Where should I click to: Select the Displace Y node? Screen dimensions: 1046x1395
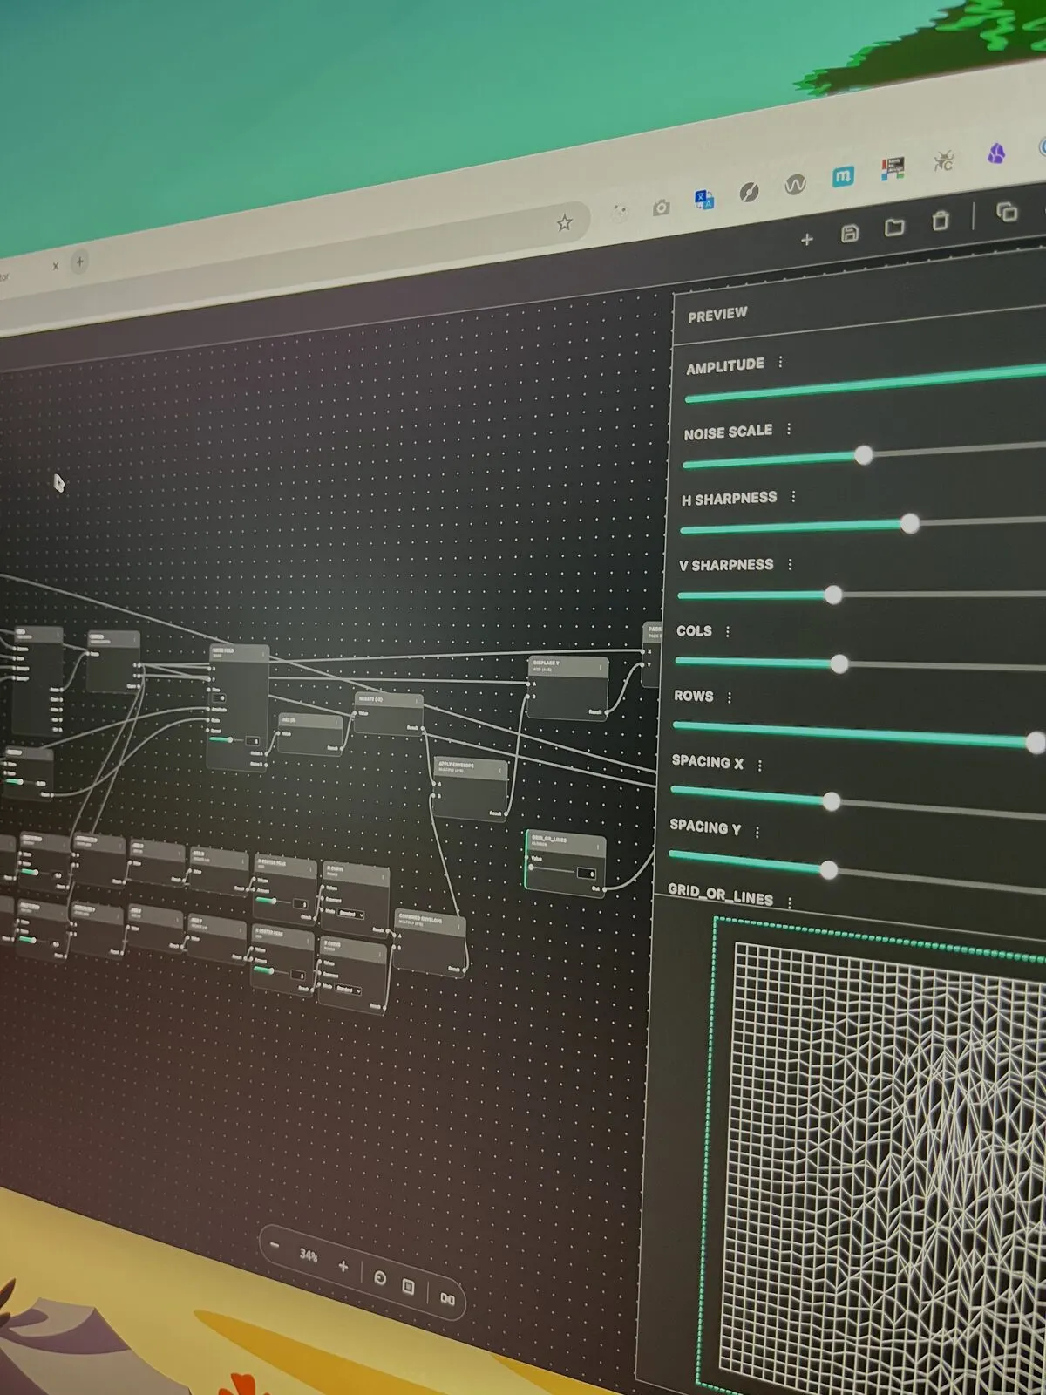[x=568, y=688]
